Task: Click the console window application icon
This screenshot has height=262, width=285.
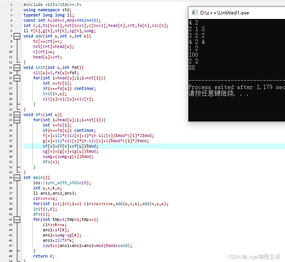Action: click(x=195, y=12)
